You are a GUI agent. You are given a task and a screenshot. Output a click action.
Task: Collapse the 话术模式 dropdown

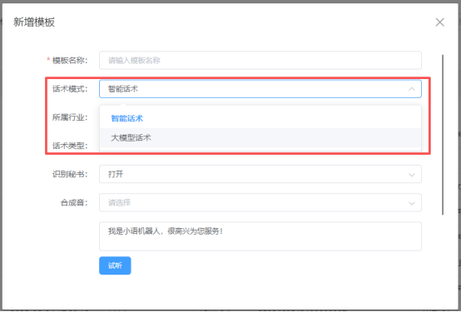[x=260, y=89]
